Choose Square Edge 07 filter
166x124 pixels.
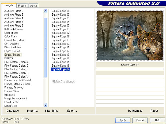click(x=61, y=33)
